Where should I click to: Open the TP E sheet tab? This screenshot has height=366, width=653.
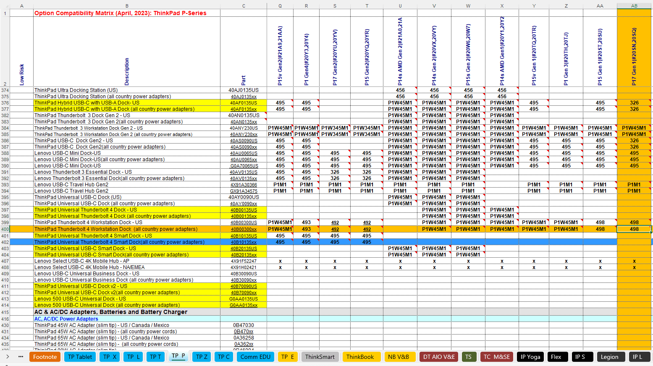[288, 357]
